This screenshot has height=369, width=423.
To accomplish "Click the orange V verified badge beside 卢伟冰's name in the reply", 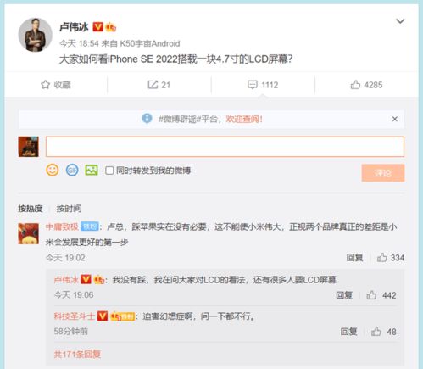I will 86,280.
